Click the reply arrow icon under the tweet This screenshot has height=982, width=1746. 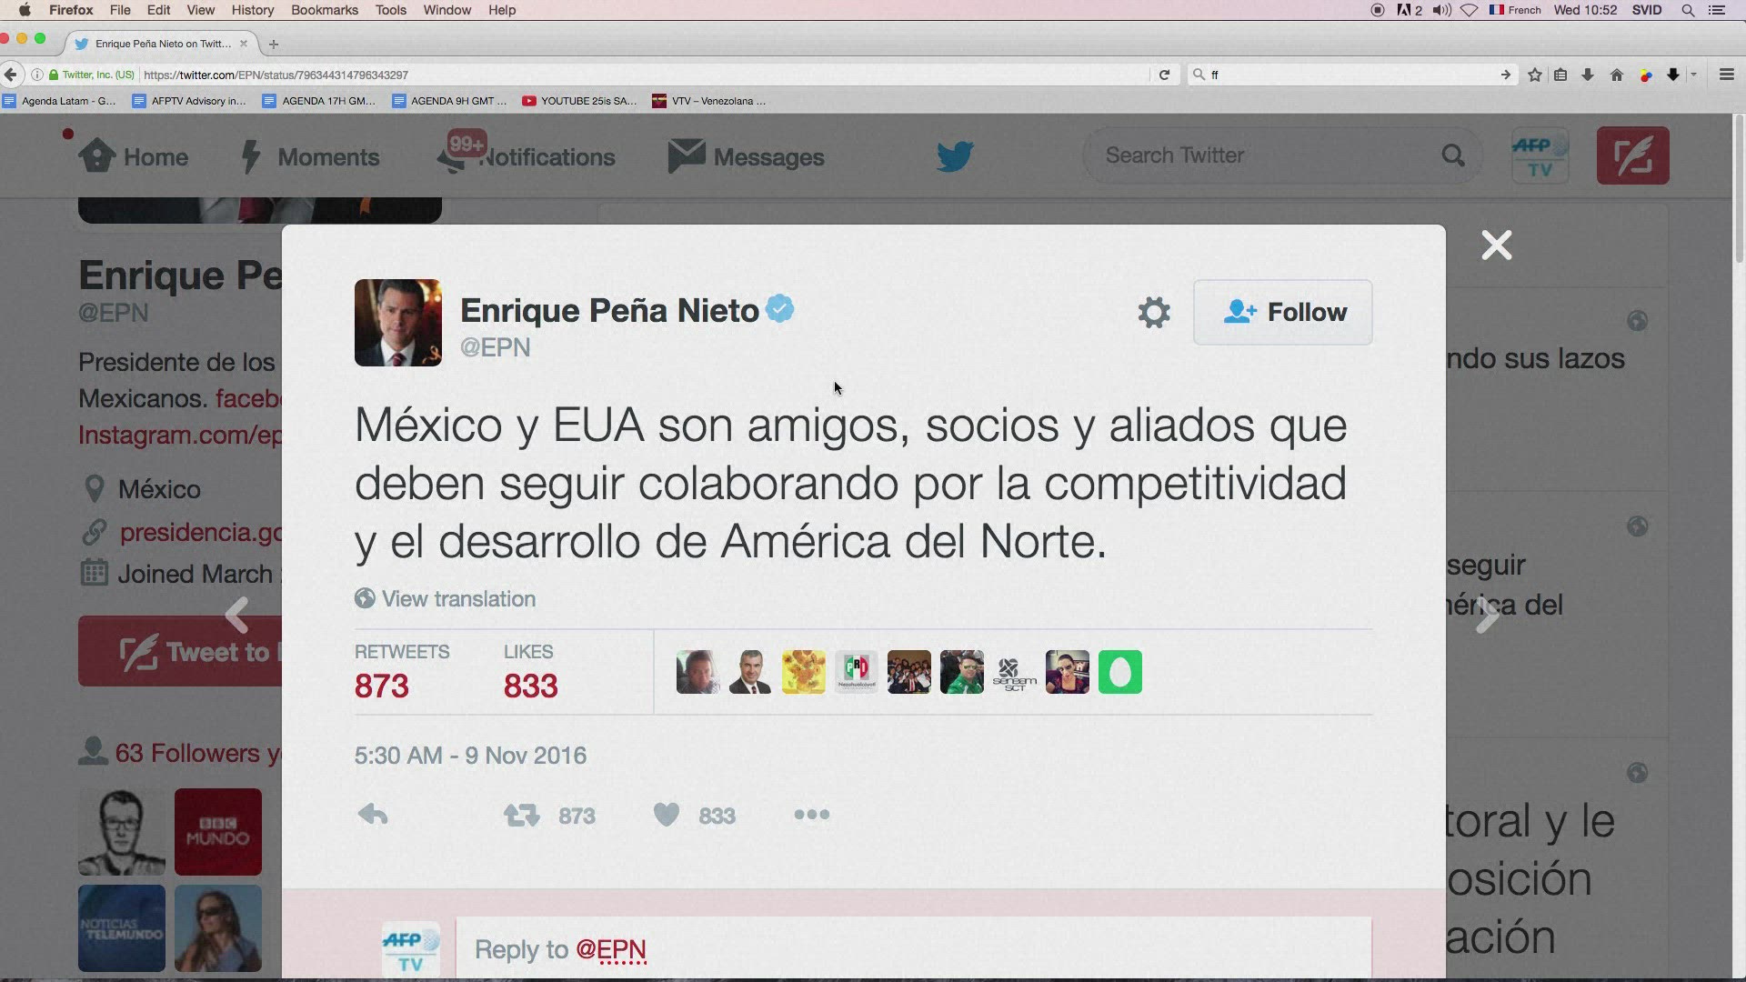(x=373, y=814)
